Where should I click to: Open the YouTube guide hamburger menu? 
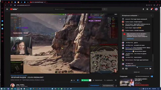pos(7,9)
